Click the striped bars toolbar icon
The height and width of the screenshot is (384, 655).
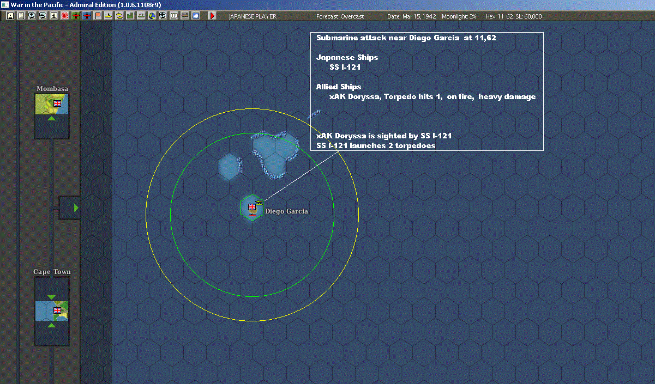click(x=184, y=16)
